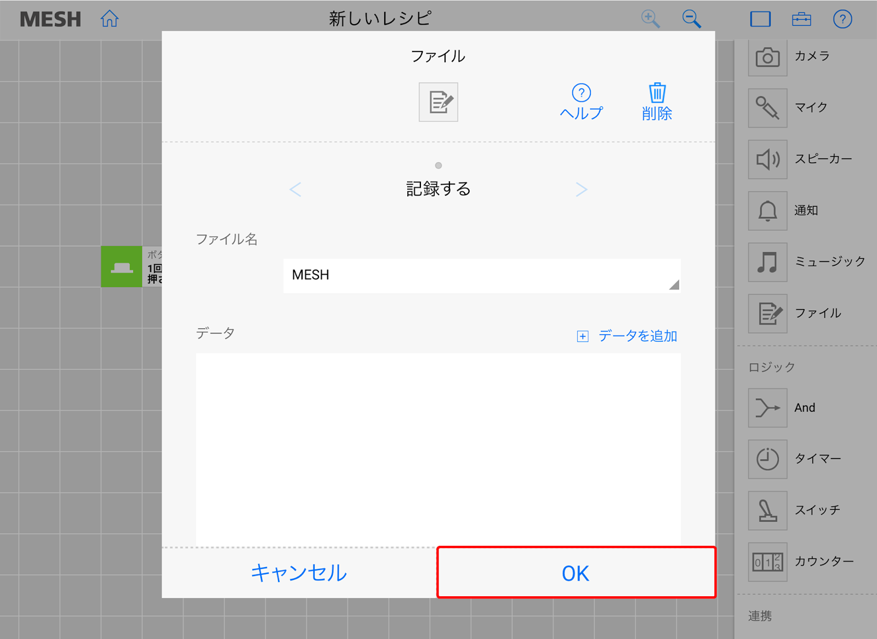Click the ロジック section heading

click(x=772, y=367)
